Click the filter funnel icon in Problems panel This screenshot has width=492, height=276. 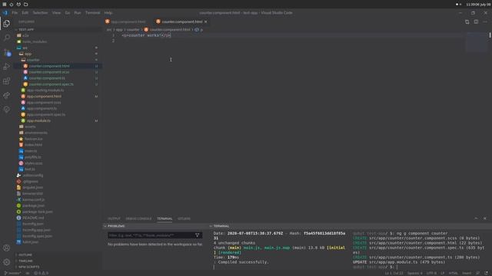[197, 235]
